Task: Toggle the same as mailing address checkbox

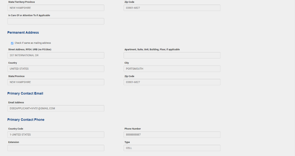Action: click(x=12, y=43)
